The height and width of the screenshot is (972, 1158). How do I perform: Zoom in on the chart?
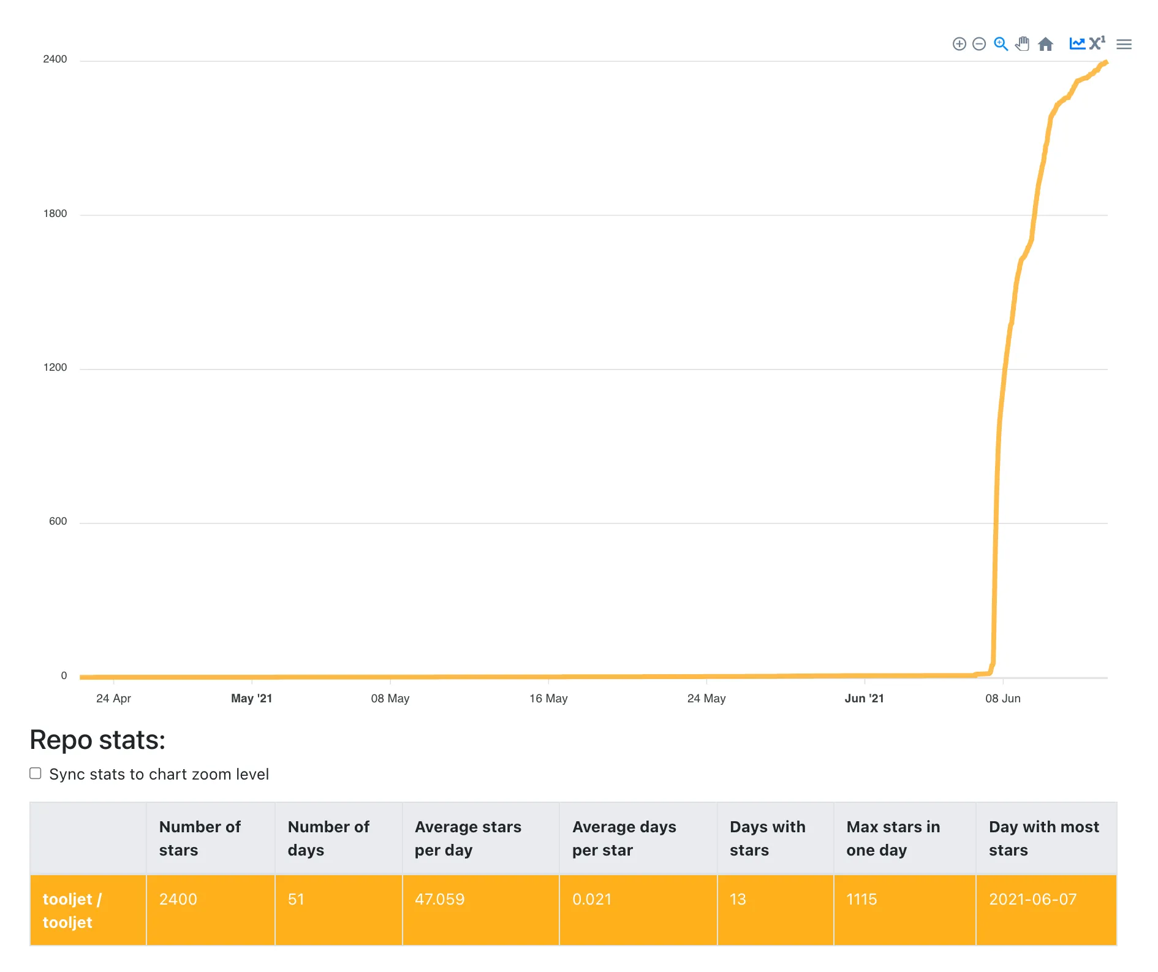[959, 44]
